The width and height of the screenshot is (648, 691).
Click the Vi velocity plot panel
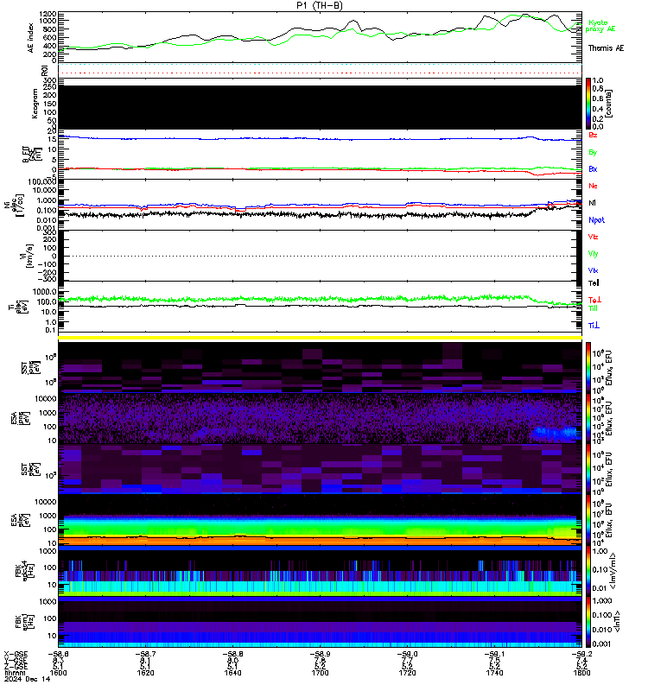coord(320,256)
